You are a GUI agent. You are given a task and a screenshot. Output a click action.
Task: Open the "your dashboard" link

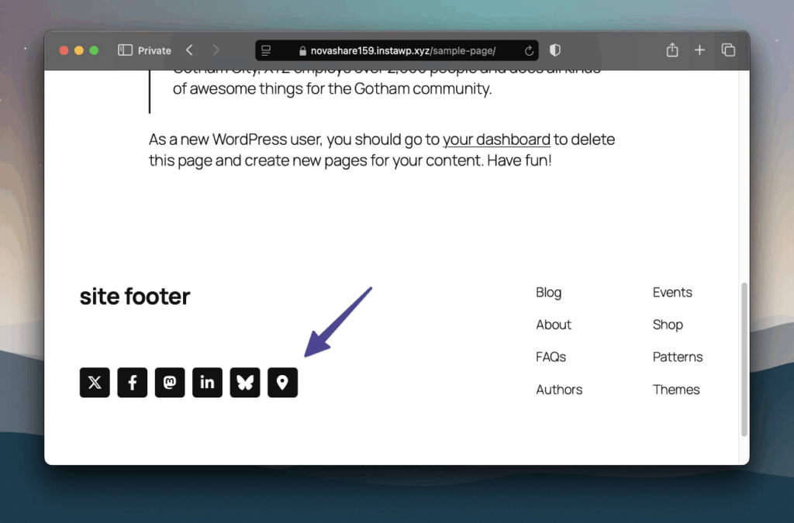(x=496, y=140)
